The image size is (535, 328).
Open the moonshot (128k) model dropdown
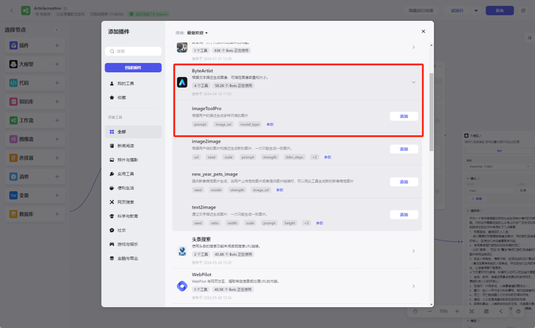pos(499,166)
